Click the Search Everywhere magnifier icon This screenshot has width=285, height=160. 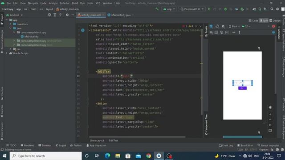tap(272, 9)
